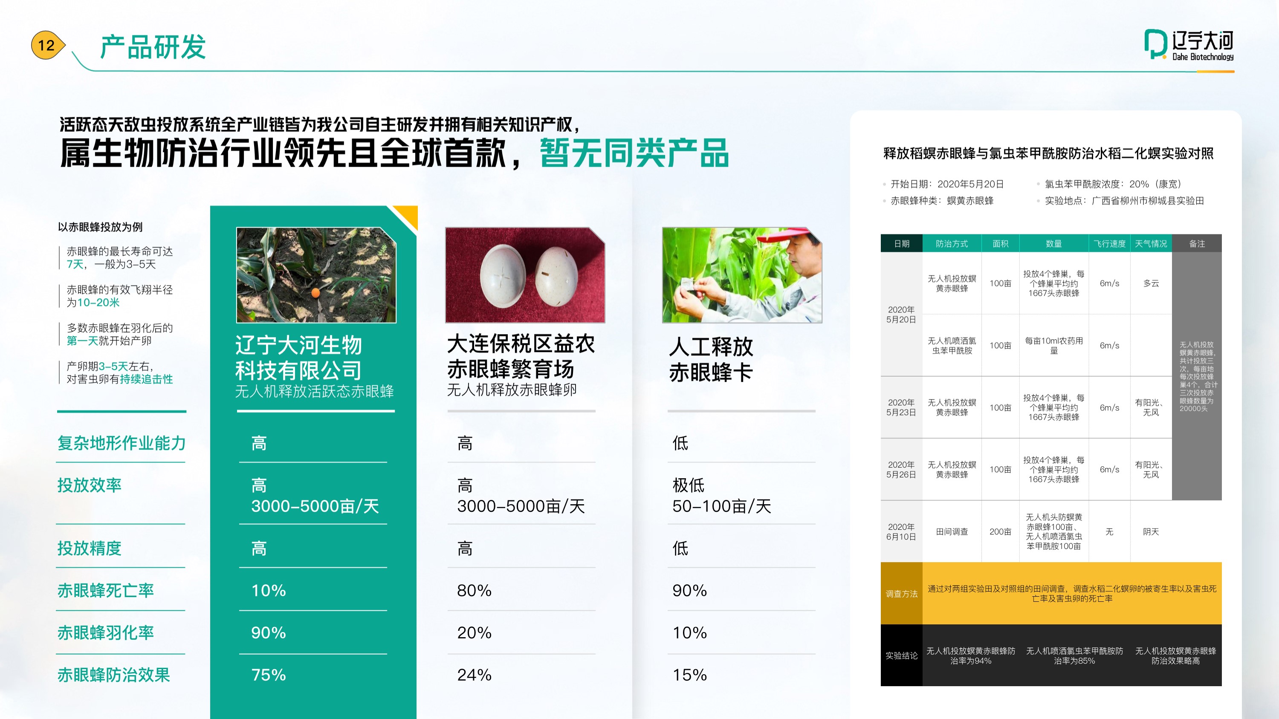Click the 阴天 weather cell

tap(1151, 531)
